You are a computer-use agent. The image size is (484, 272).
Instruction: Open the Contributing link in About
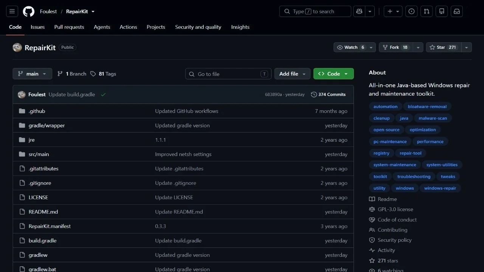click(x=392, y=230)
